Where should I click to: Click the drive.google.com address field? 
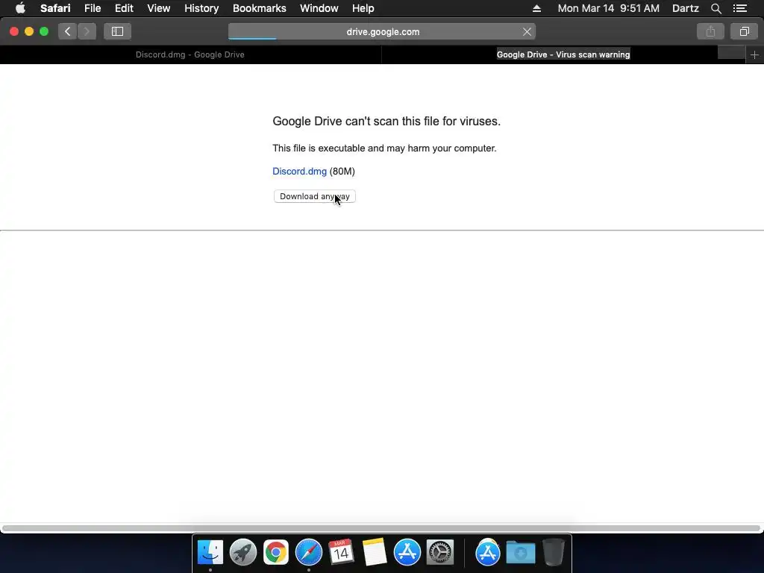[382, 31]
